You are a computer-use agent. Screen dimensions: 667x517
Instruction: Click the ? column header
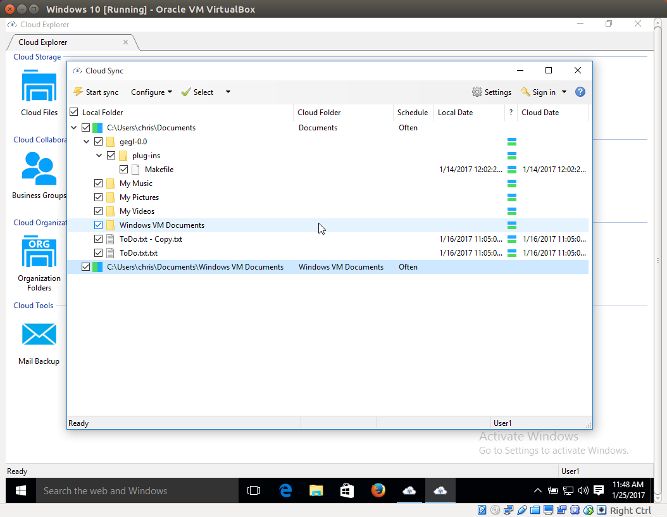tap(511, 113)
